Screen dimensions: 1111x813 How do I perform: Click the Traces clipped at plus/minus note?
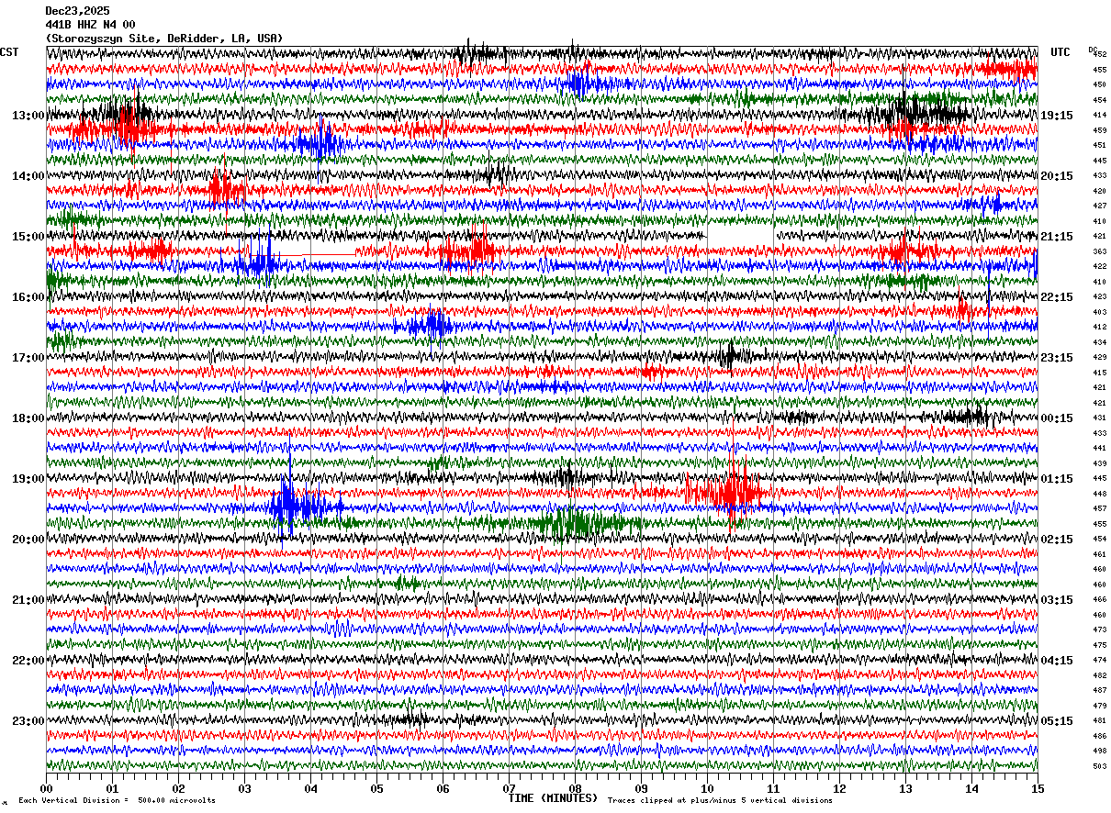(x=720, y=800)
